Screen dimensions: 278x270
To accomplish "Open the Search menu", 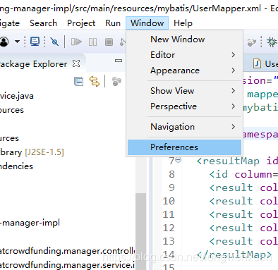I will (x=43, y=23).
